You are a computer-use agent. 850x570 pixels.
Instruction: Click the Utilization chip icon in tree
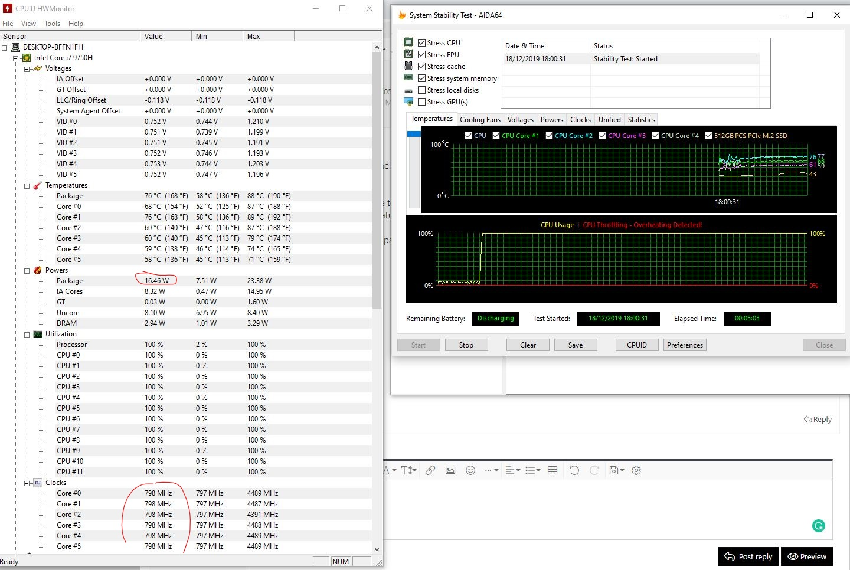(38, 334)
